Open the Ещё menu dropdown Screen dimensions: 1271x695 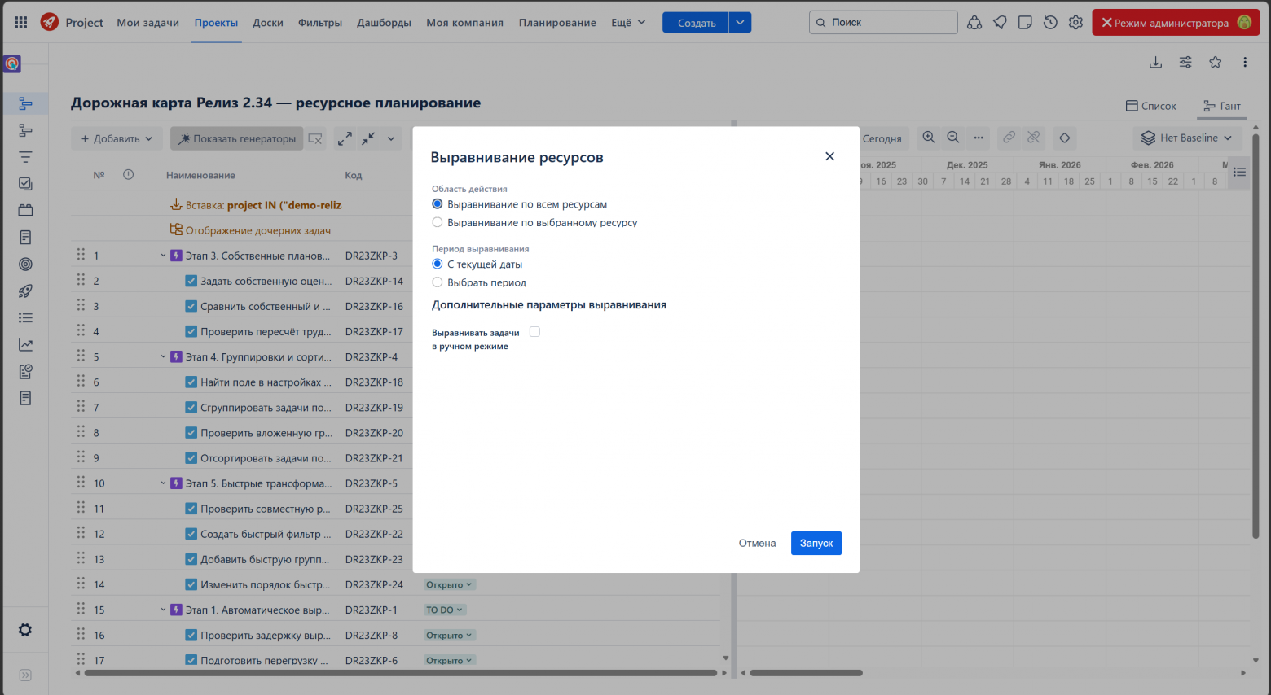coord(628,23)
